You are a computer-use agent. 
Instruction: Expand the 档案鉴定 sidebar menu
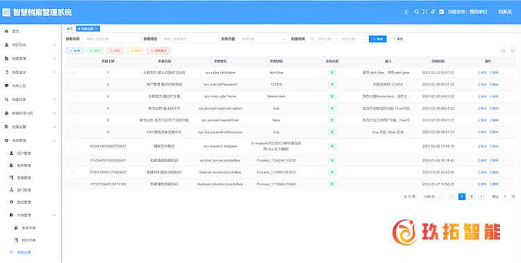click(31, 72)
